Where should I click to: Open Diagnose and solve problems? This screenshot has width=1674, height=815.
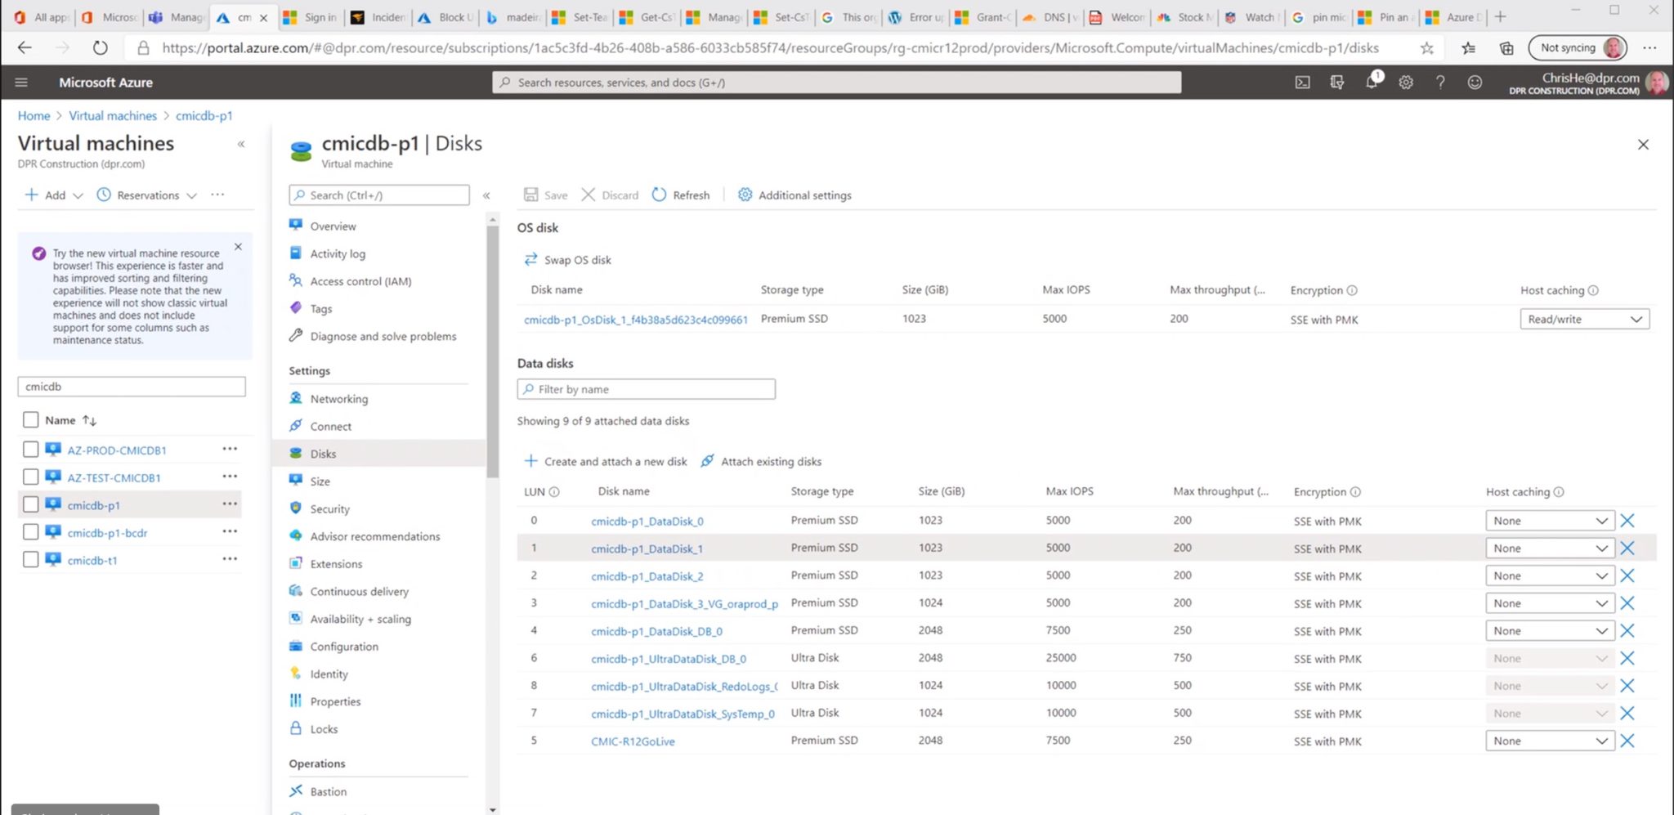point(383,335)
